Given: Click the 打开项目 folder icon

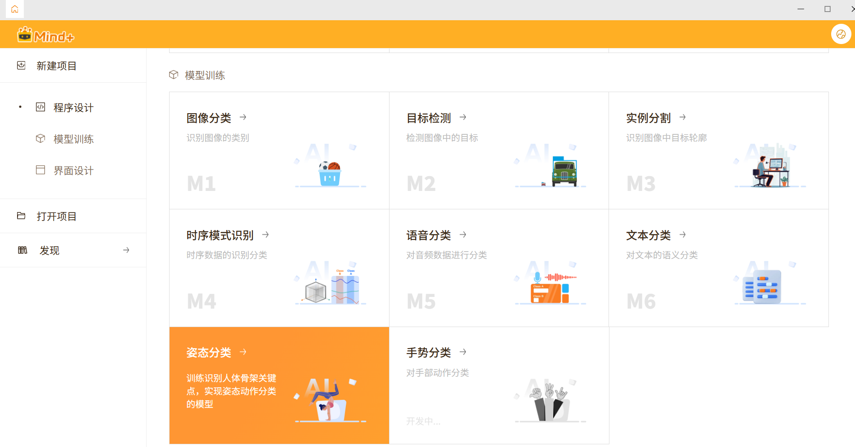Looking at the screenshot, I should [21, 216].
